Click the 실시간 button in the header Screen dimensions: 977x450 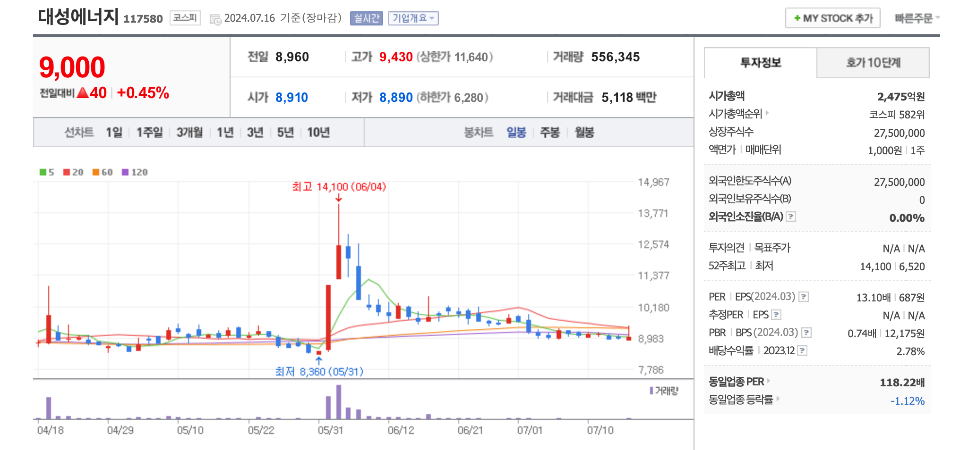click(x=366, y=18)
